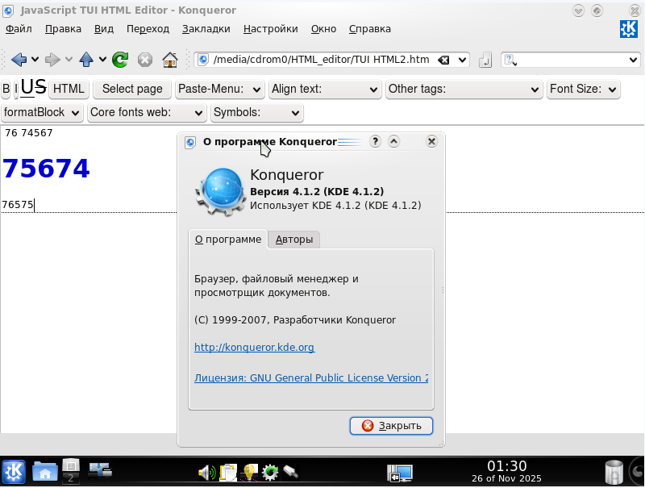This screenshot has width=645, height=488.
Task: Click the lightbulb tray icon
Action: [249, 473]
